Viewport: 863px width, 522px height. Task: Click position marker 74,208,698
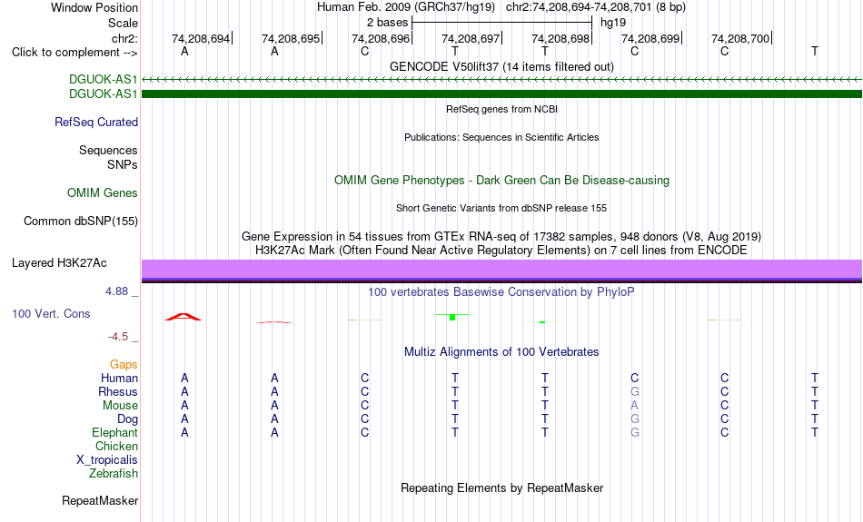click(560, 38)
